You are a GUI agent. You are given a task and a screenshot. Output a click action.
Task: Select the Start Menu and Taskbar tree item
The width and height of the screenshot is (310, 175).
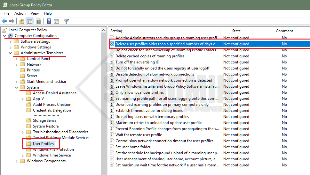(46, 82)
